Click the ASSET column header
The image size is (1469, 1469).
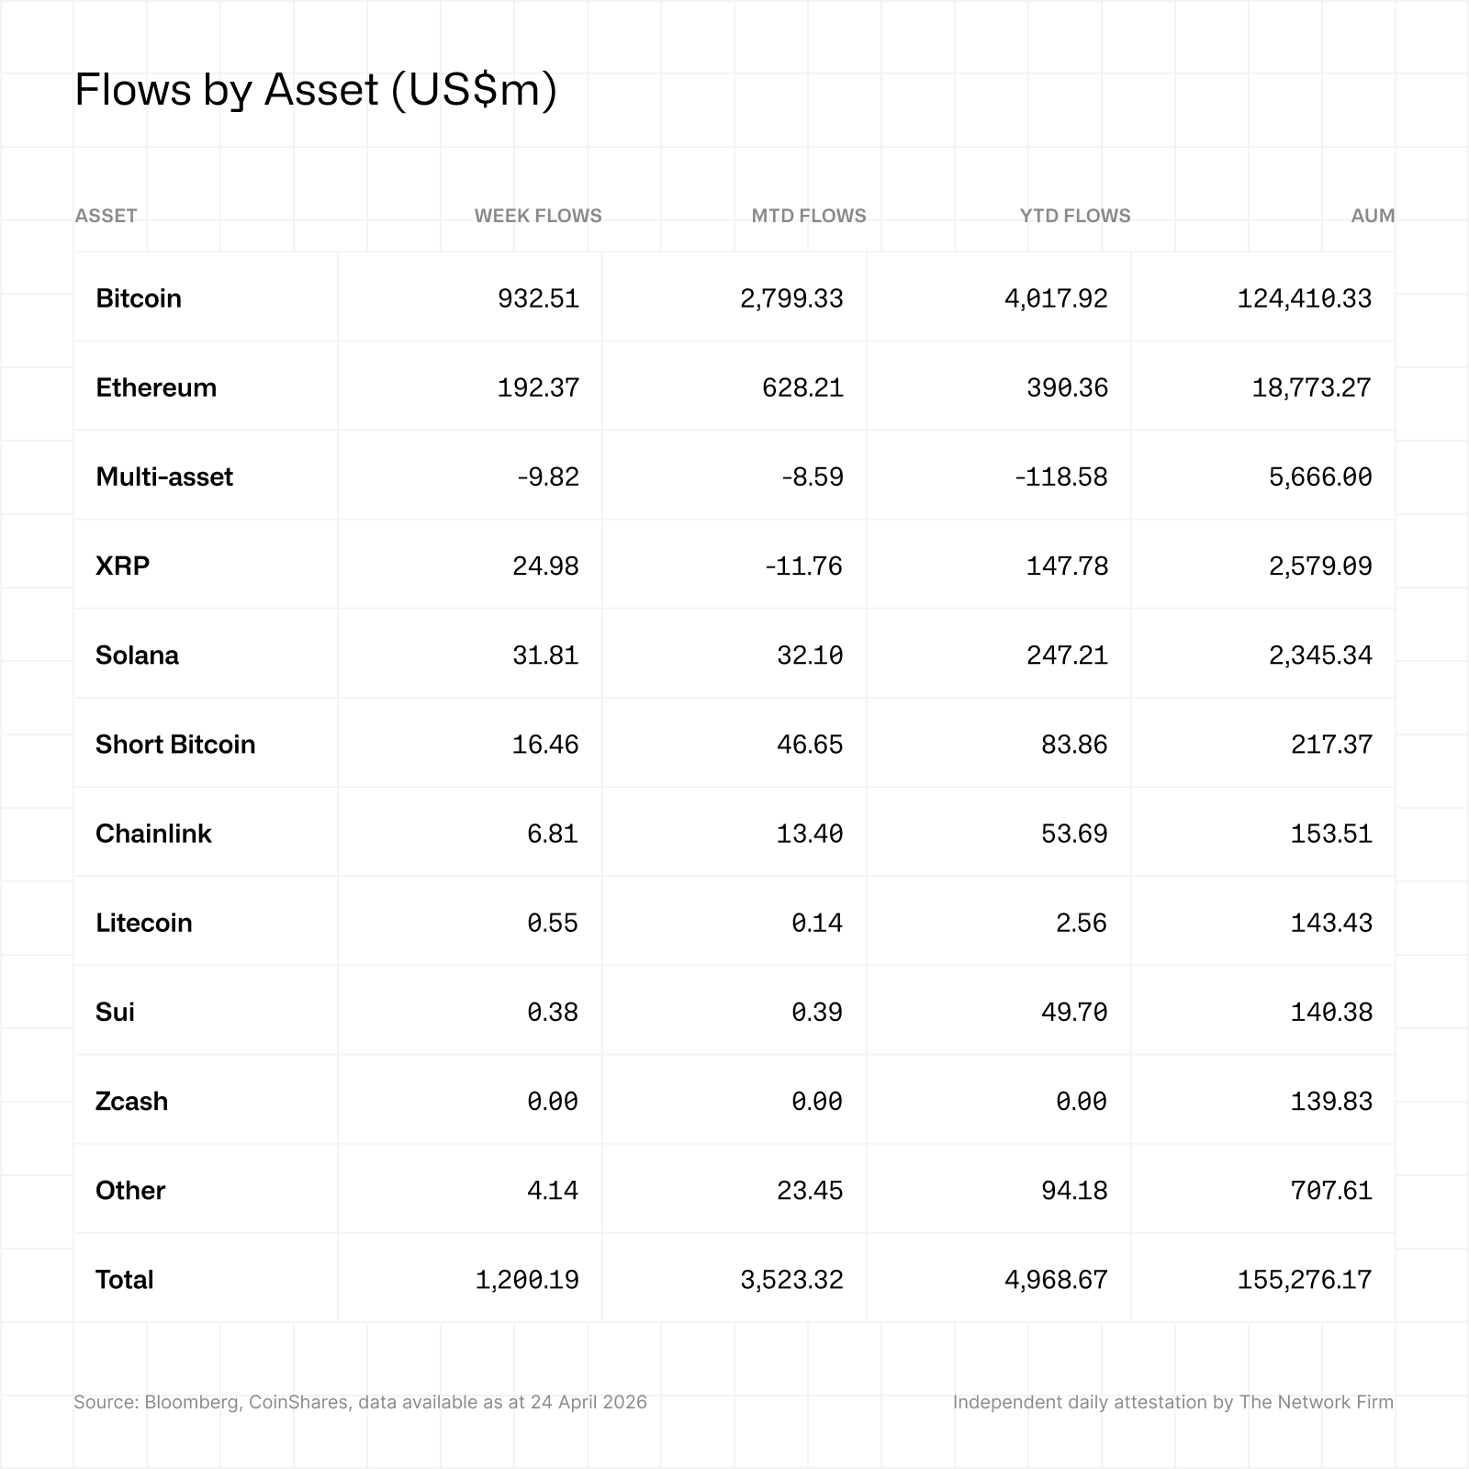click(106, 216)
